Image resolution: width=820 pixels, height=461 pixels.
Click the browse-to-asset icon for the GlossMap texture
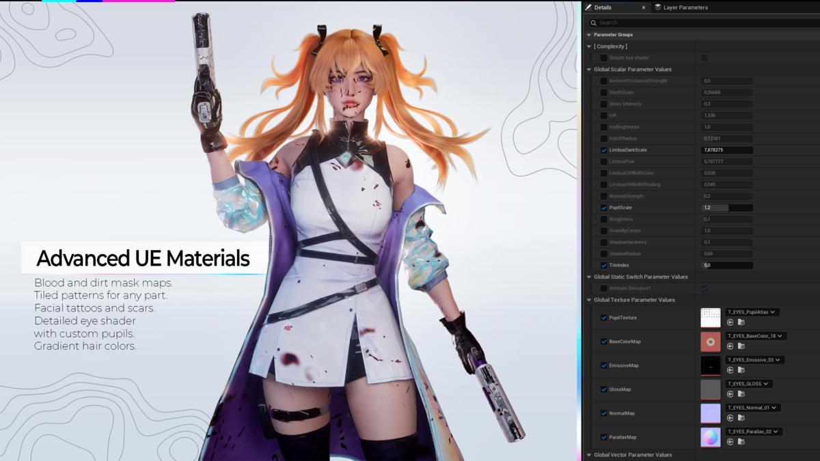[x=741, y=394]
